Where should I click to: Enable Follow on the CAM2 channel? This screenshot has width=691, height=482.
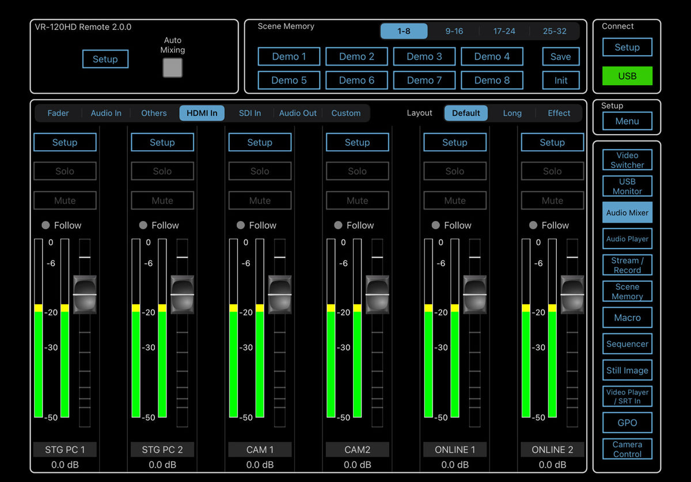pos(338,225)
